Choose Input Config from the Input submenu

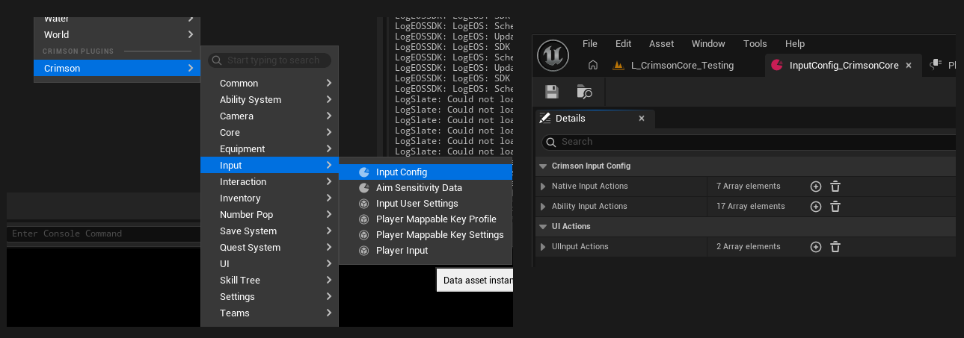coord(426,172)
